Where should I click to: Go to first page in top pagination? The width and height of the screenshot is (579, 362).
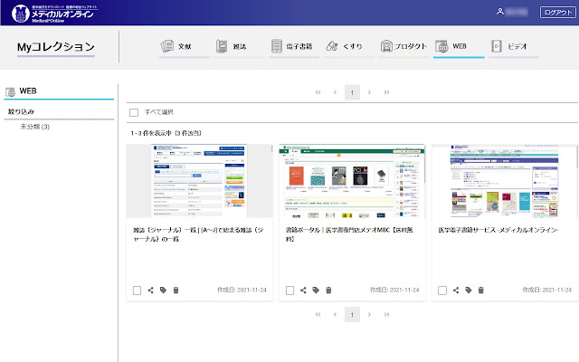(318, 92)
